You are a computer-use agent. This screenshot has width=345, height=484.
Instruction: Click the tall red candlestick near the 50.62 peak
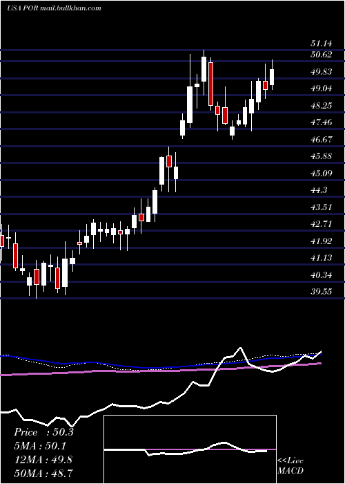[x=210, y=84]
